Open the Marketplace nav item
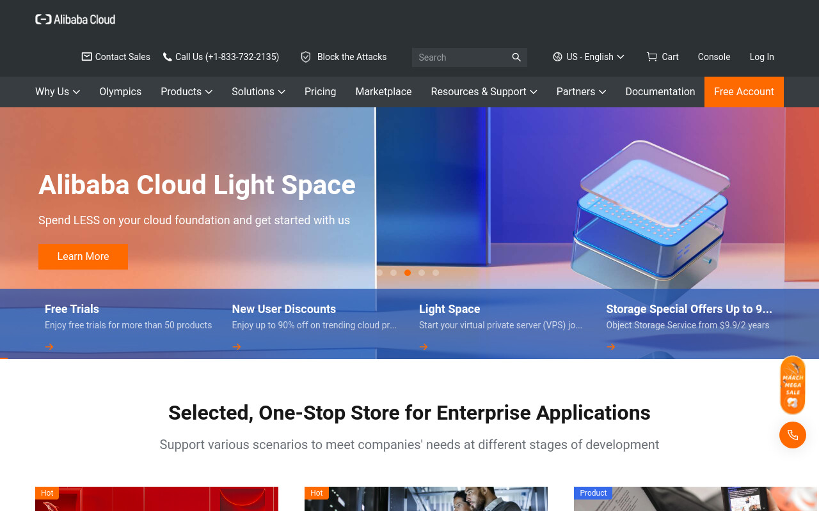The width and height of the screenshot is (819, 511). 384,92
